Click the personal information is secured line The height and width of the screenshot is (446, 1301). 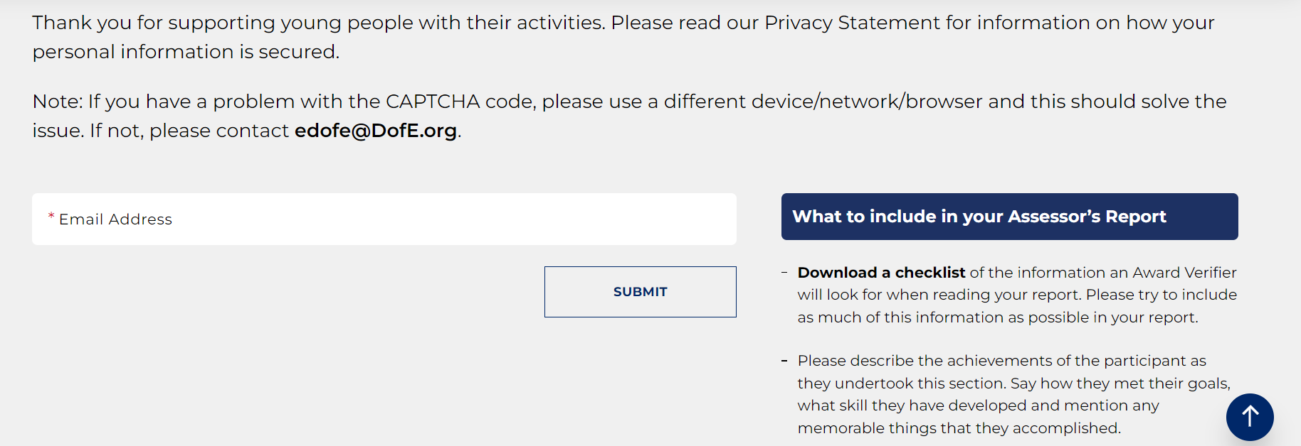(x=186, y=52)
